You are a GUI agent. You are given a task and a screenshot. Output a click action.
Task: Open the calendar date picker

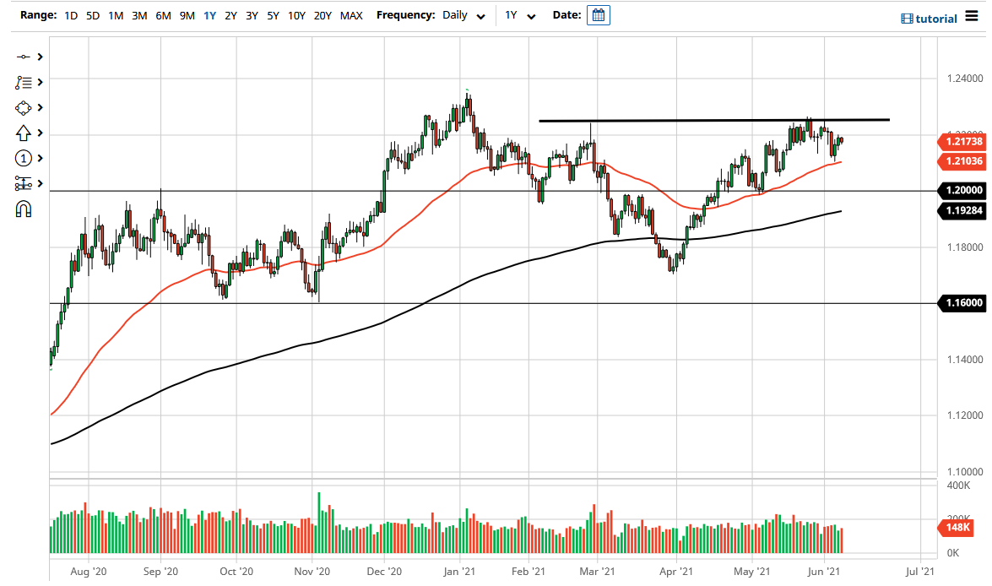(x=598, y=15)
